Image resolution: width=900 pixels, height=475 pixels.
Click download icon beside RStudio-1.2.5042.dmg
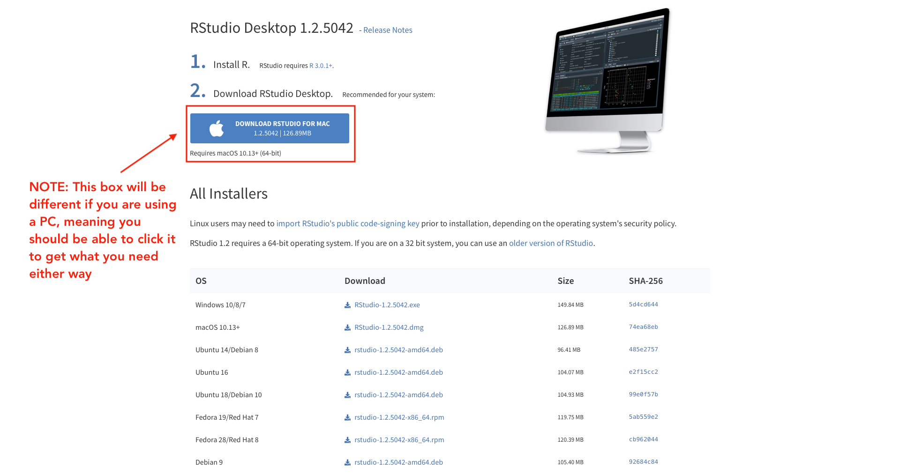pos(348,327)
